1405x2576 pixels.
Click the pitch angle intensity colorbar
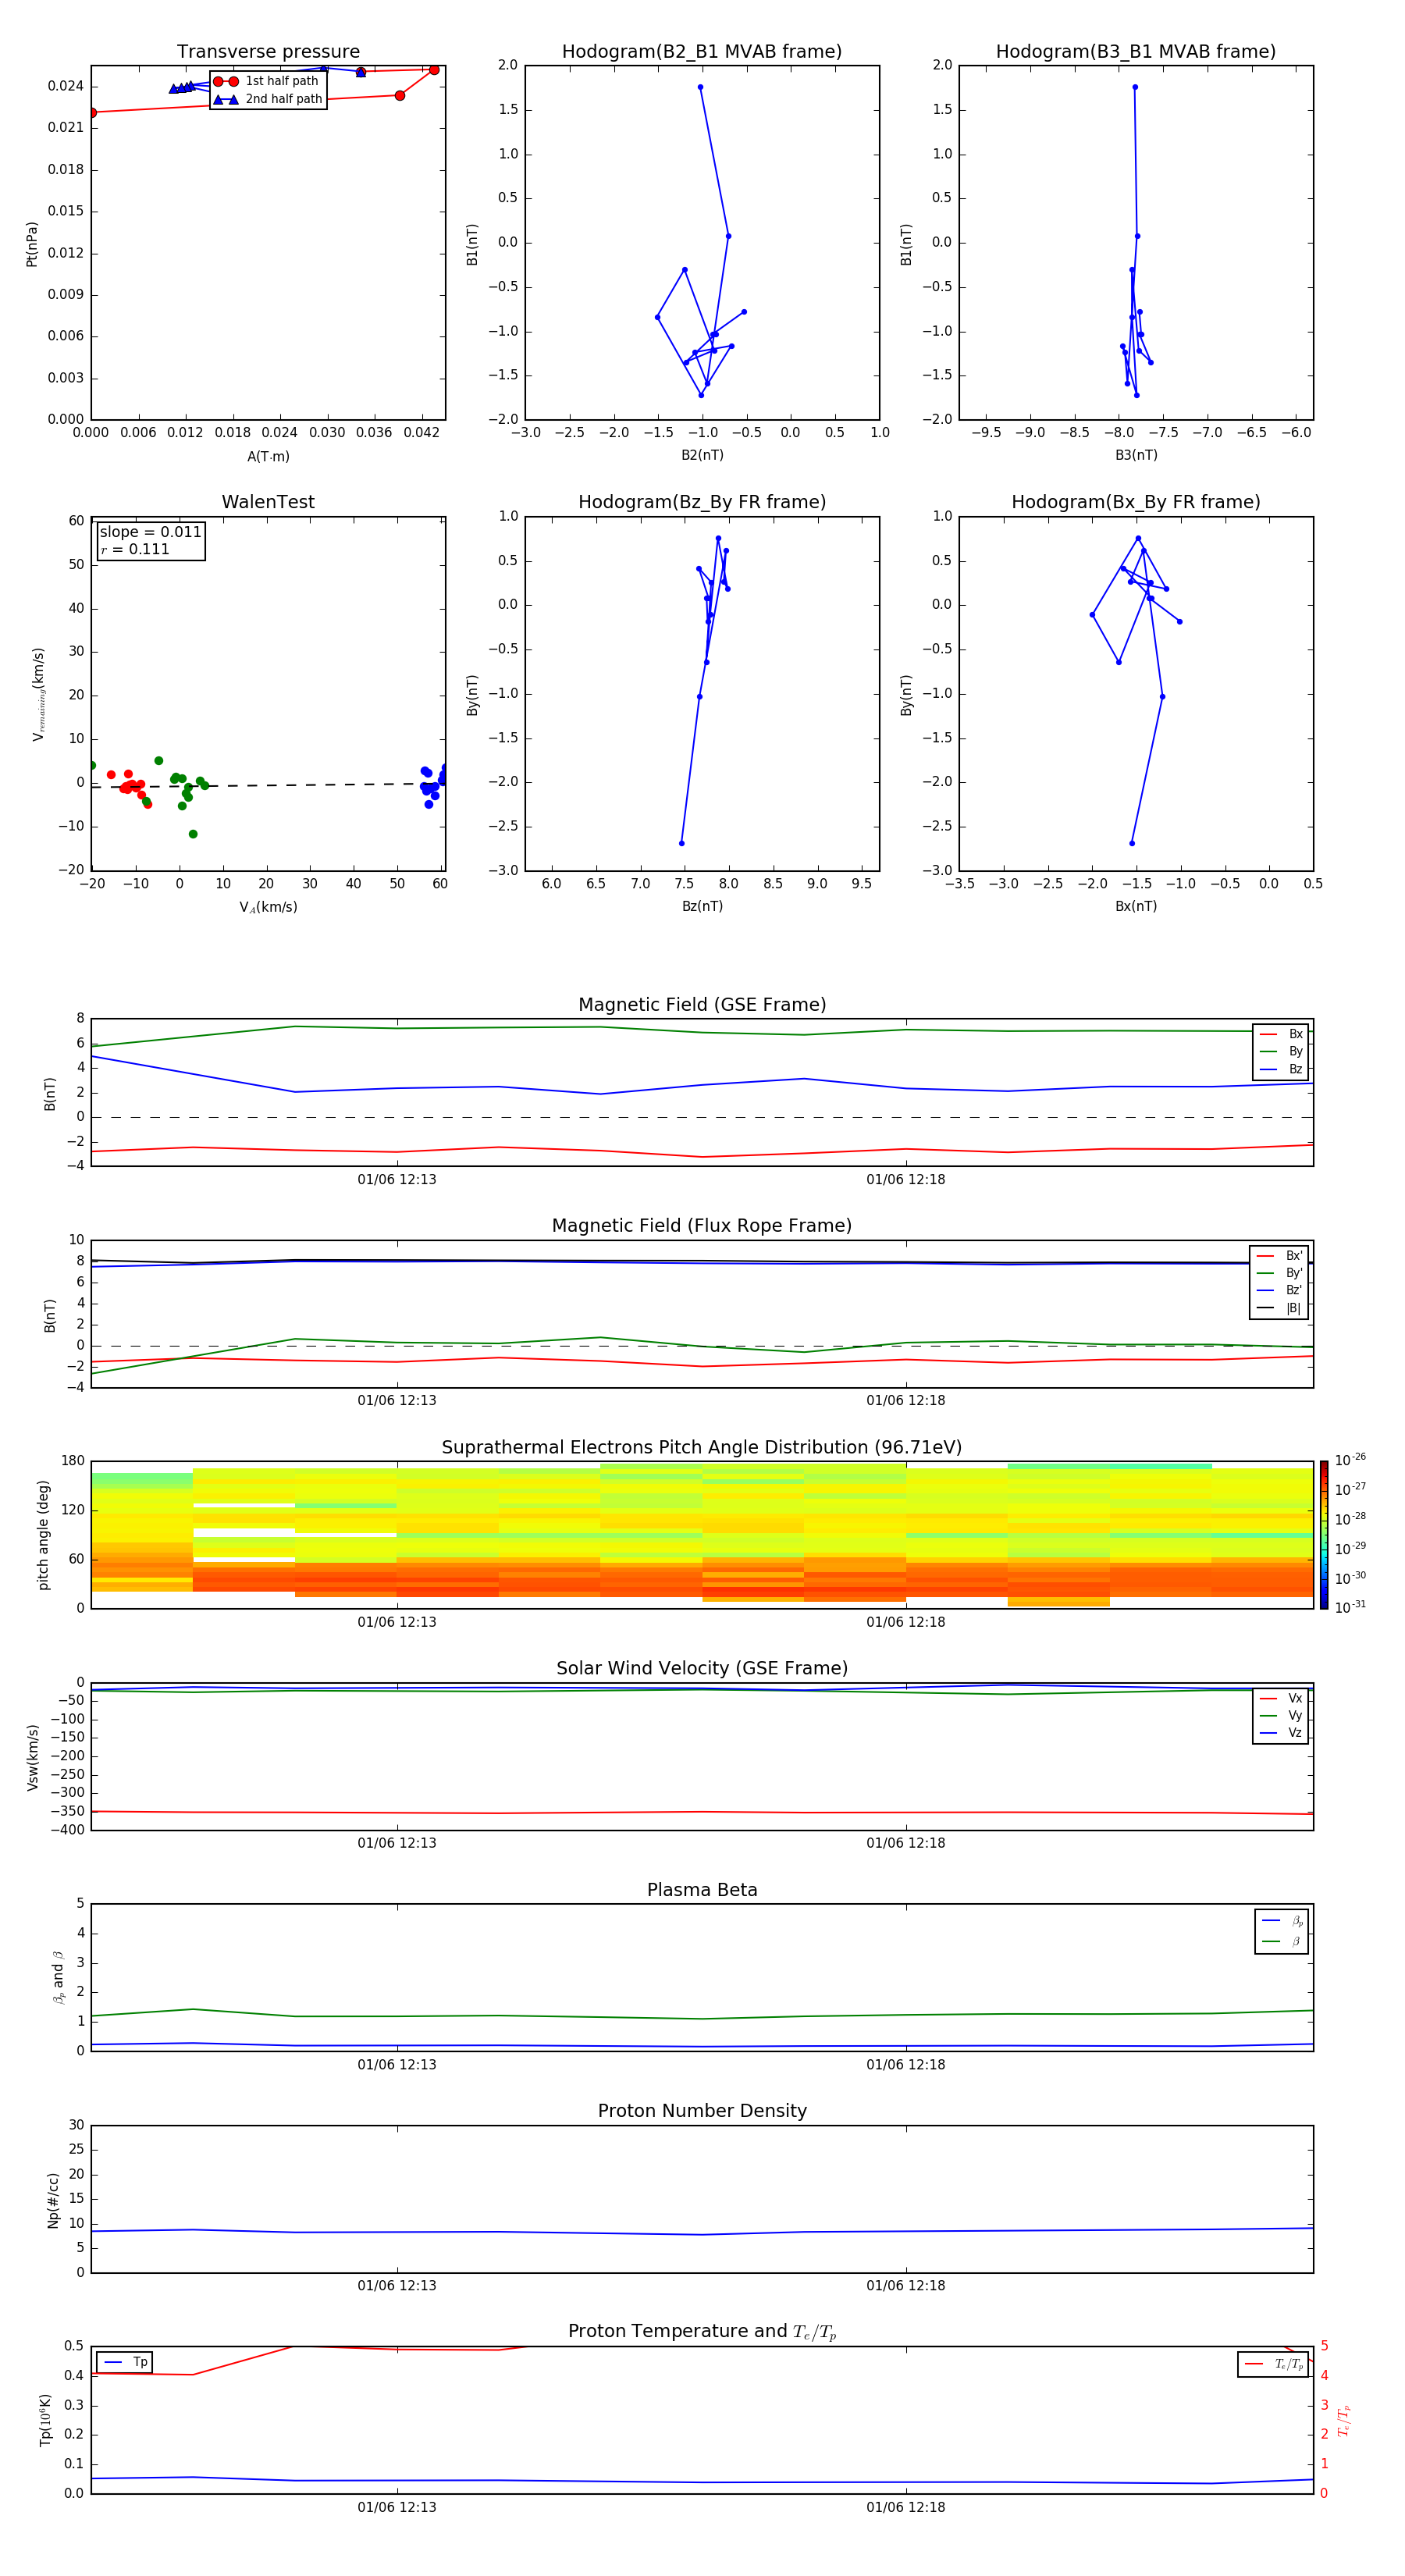coord(1324,1535)
